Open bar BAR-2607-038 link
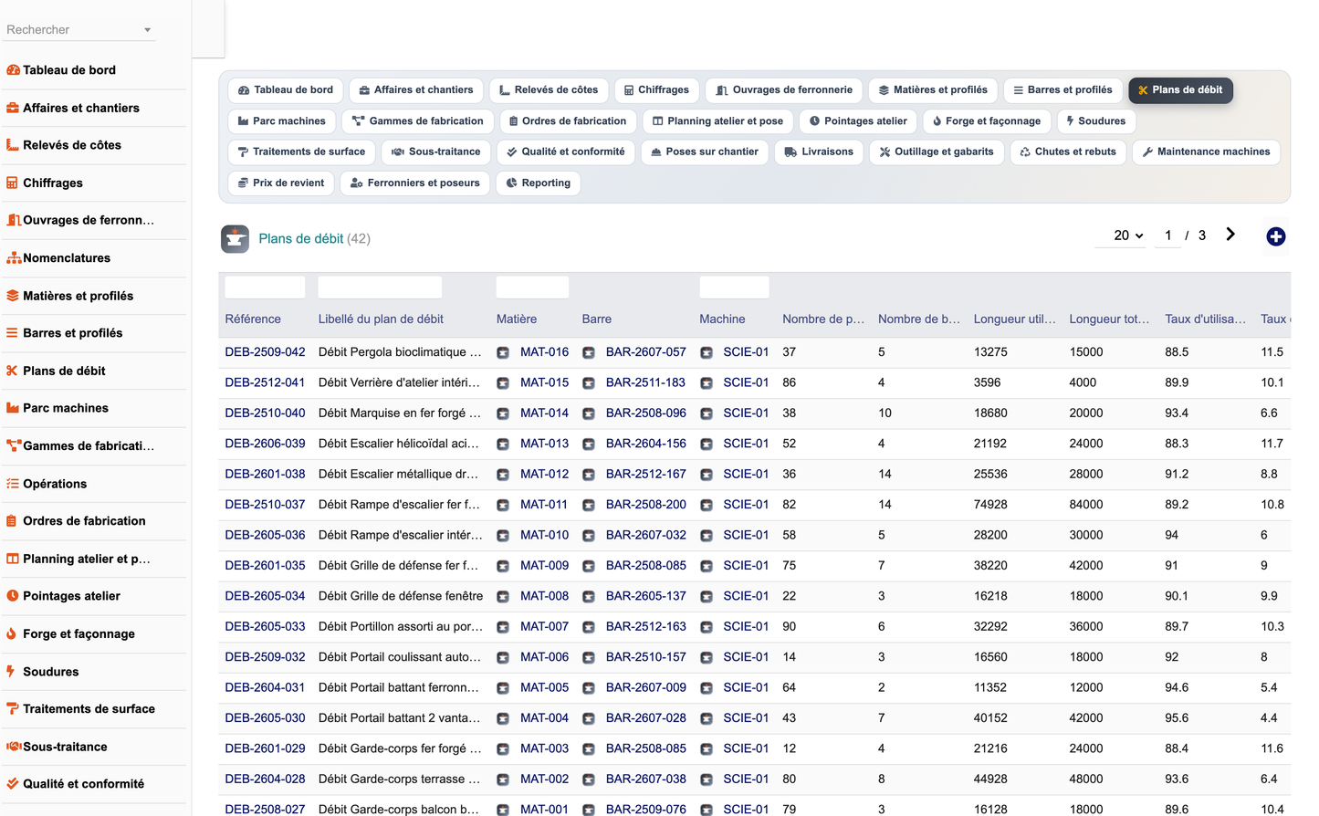 [645, 779]
